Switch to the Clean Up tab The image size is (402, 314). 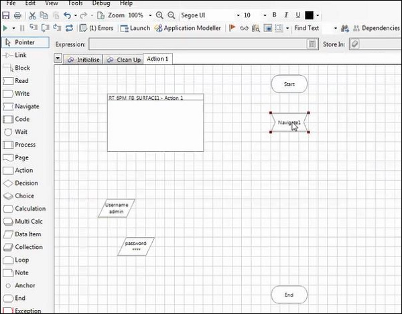pyautogui.click(x=123, y=60)
